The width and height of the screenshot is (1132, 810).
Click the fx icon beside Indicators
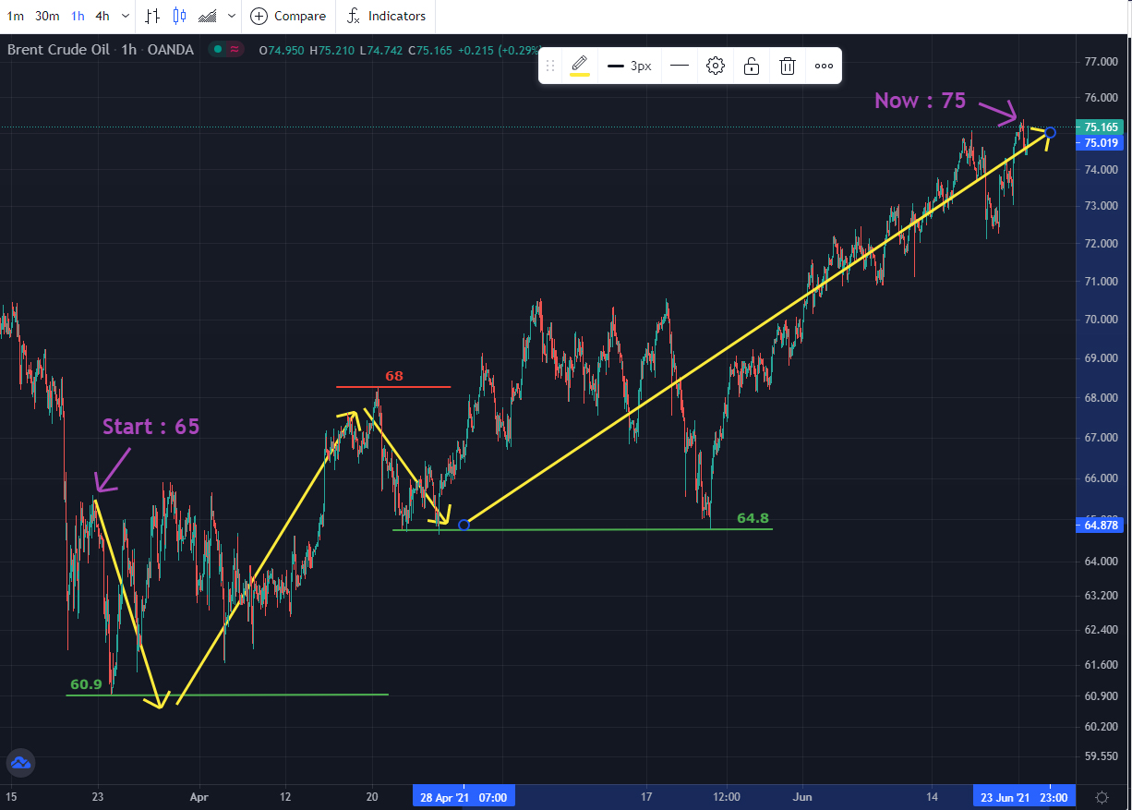click(354, 16)
